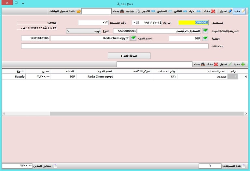The image size is (250, 171).
Task: Click the timestamp field ٢٩/١١/٢٠١٤ ١١:٣٧:٢٦
Action: [x=37, y=28]
